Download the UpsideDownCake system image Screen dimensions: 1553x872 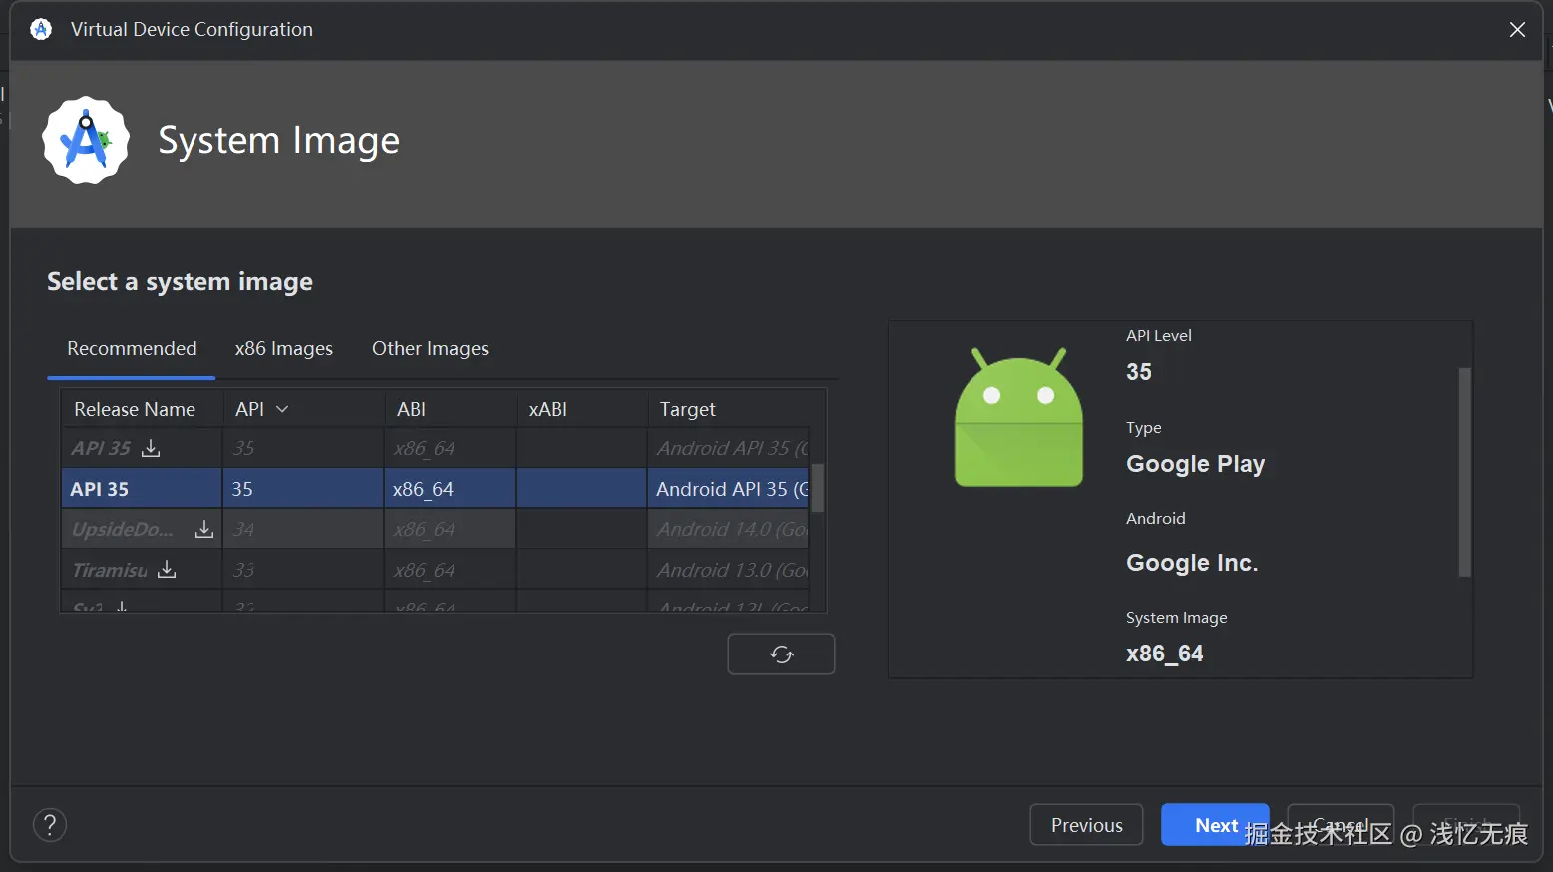click(x=204, y=529)
